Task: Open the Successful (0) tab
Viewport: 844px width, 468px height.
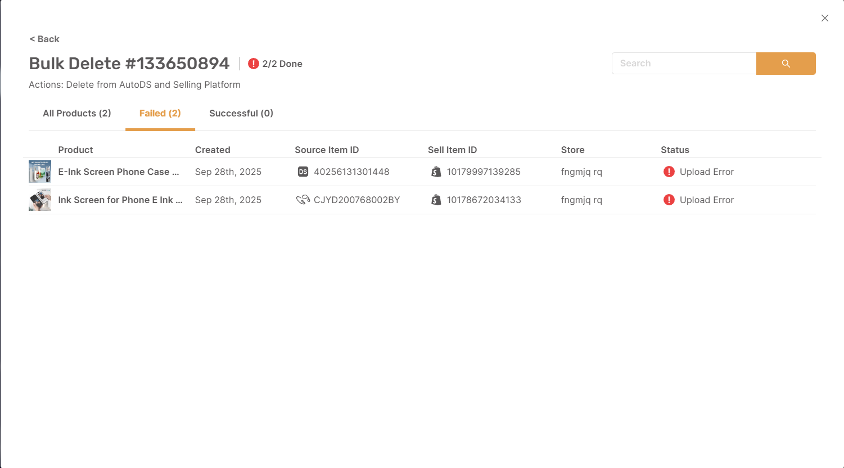Action: 241,114
